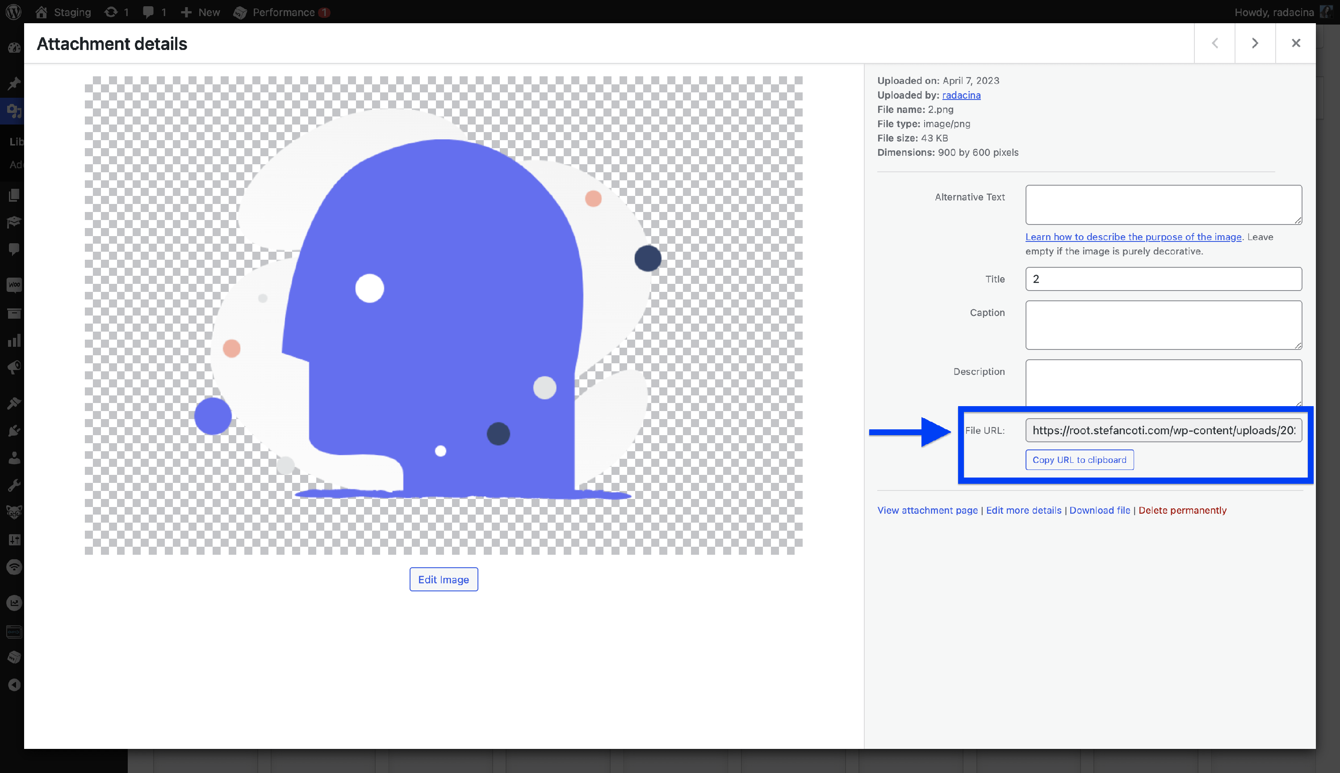
Task: Click the attachment image preview
Action: 443,316
